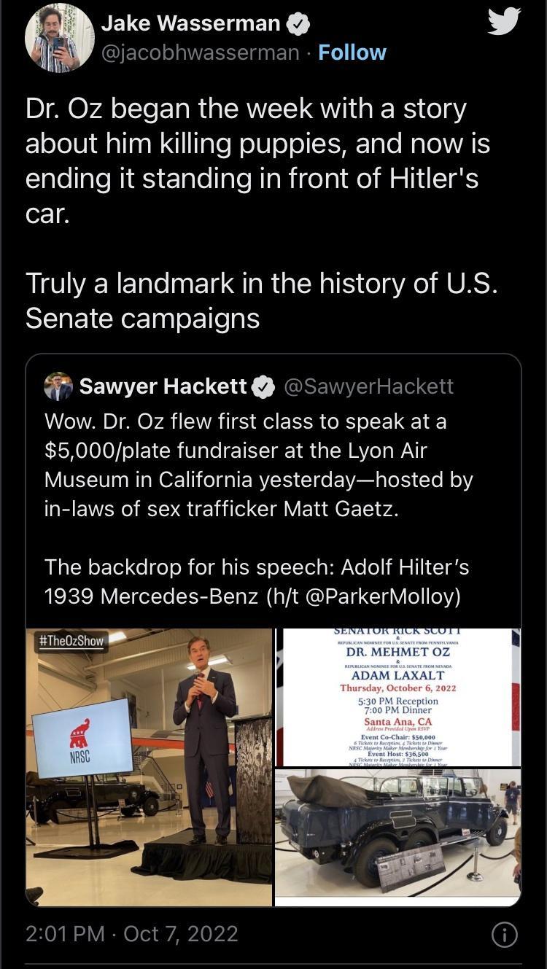Viewport: 547px width, 969px height.
Task: Click the Follow link
Action: (x=353, y=52)
